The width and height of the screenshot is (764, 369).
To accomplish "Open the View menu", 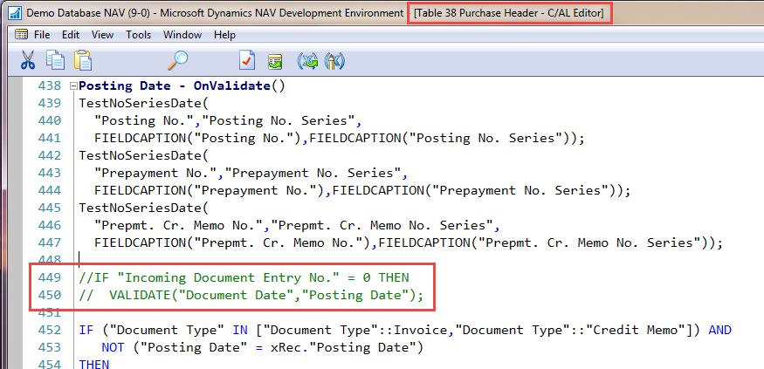I will [x=102, y=35].
